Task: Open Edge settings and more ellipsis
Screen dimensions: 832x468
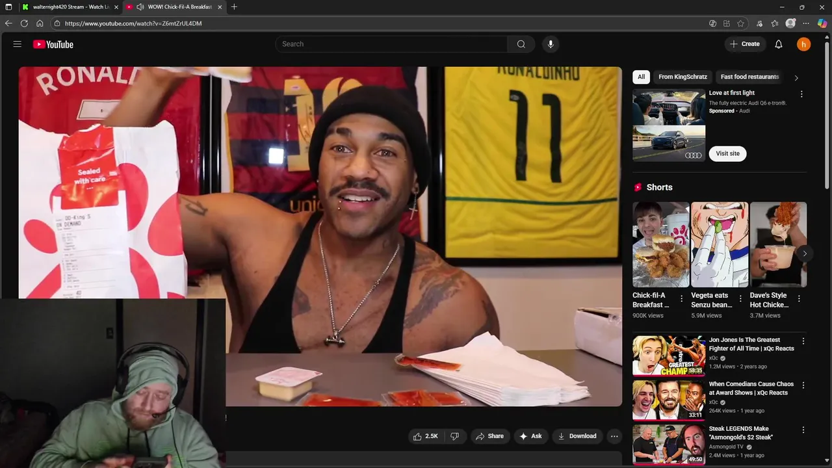Action: click(806, 23)
